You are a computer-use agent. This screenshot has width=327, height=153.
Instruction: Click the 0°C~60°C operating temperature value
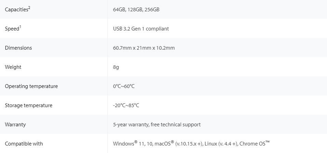pos(124,86)
